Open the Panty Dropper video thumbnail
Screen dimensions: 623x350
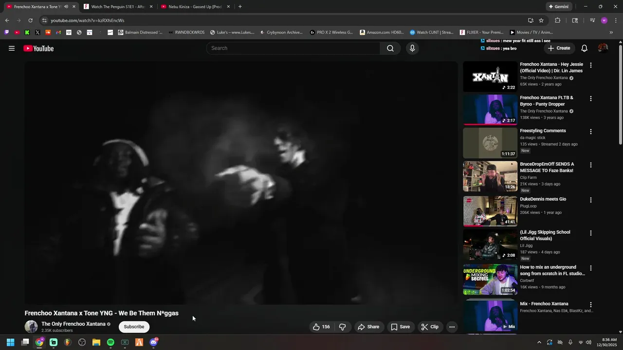pos(490,109)
